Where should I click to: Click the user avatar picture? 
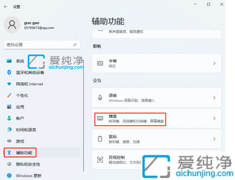[12, 25]
